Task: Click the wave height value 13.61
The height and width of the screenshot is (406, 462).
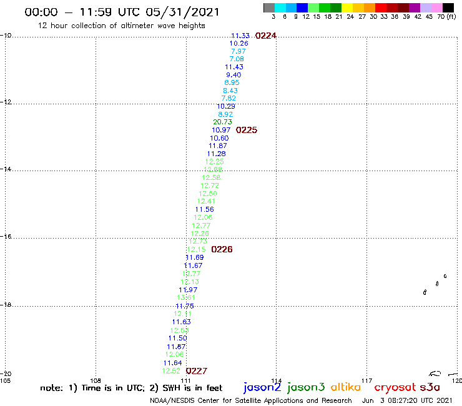Action: click(186, 297)
